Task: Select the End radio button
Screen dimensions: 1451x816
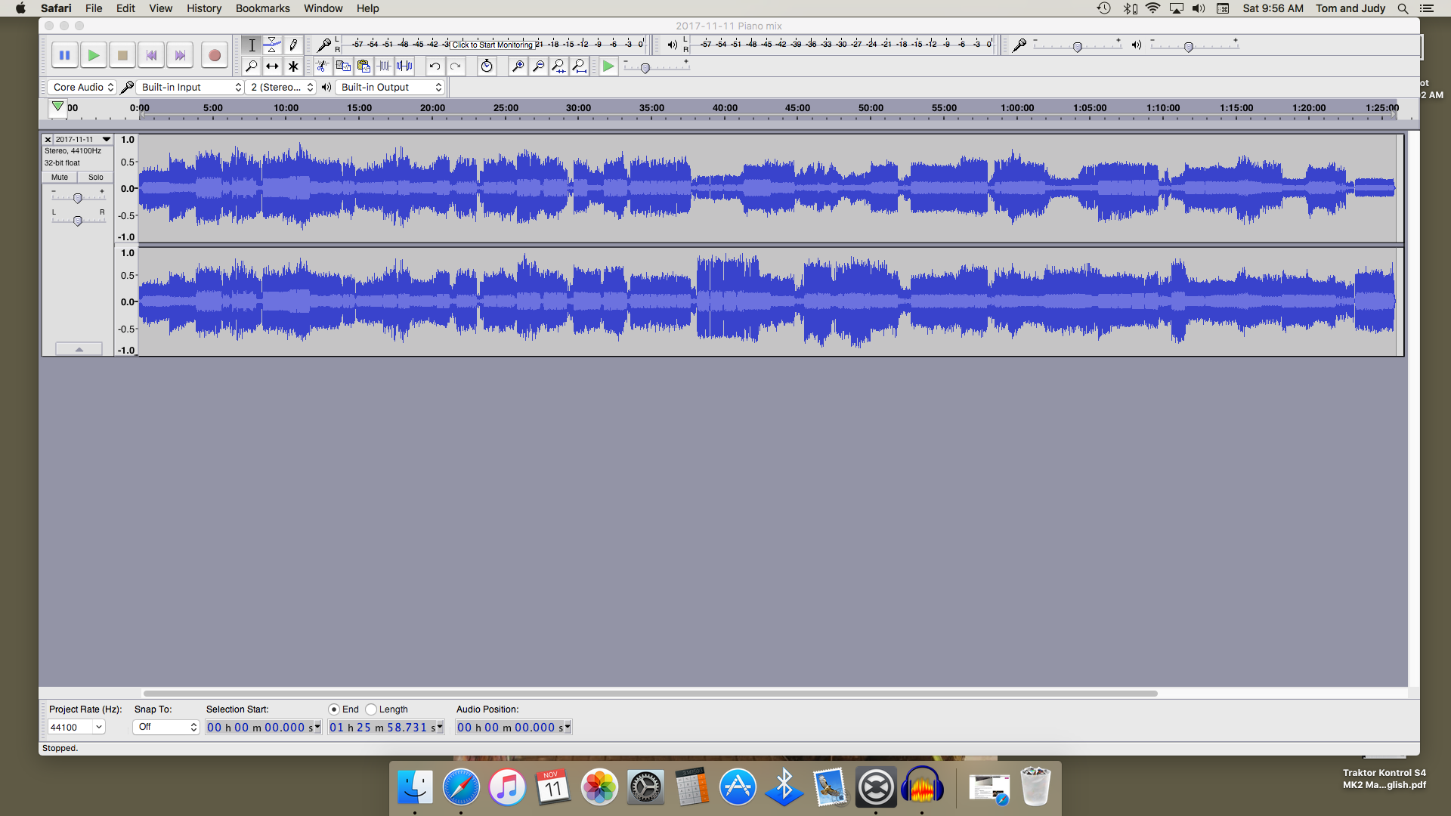Action: click(x=334, y=709)
